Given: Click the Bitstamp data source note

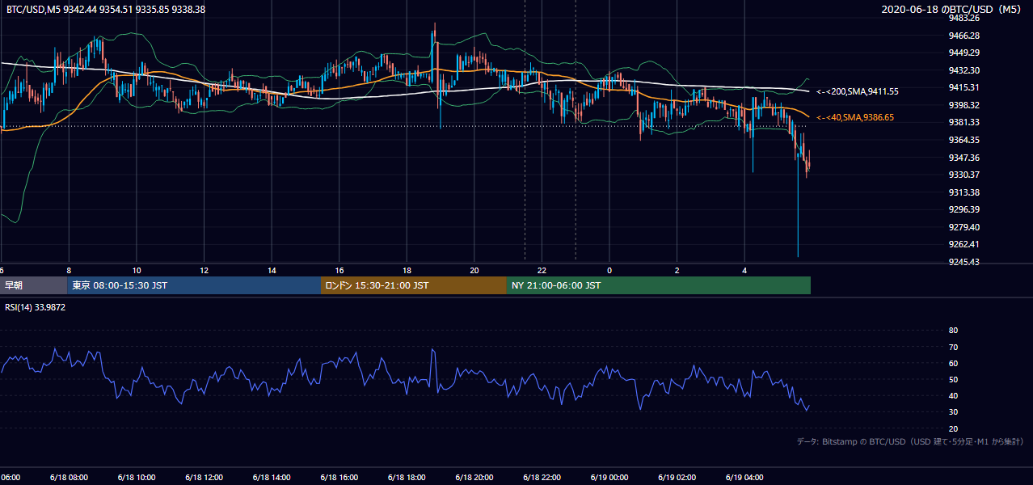Looking at the screenshot, I should (x=910, y=442).
